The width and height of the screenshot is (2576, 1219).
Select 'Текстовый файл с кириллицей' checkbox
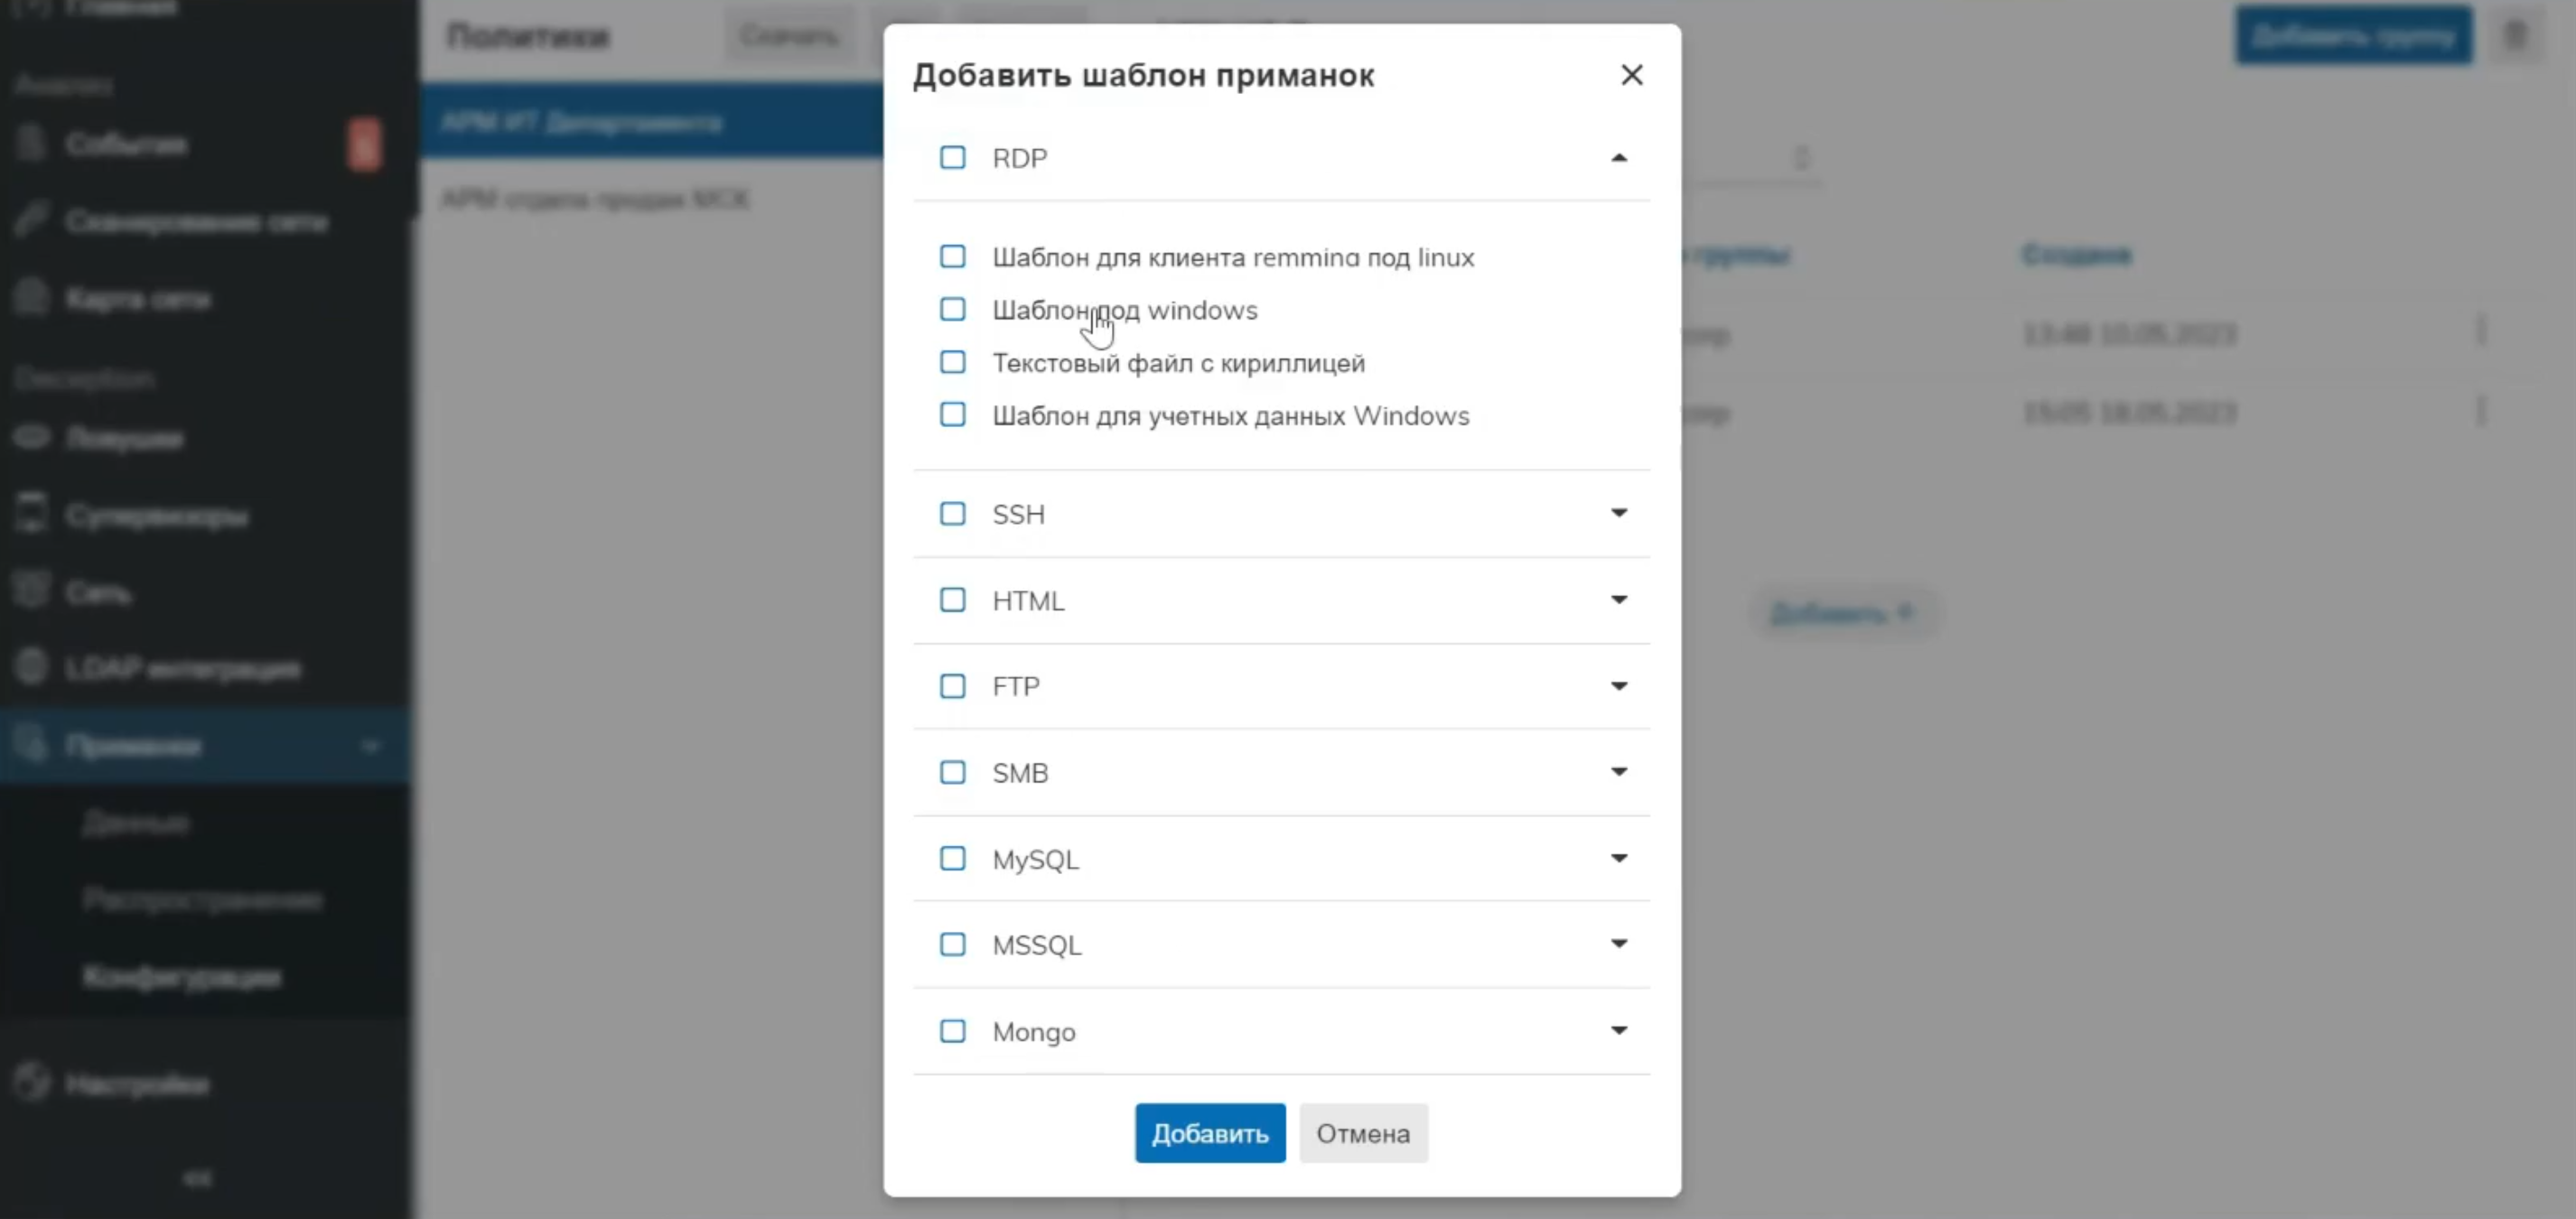(x=952, y=363)
